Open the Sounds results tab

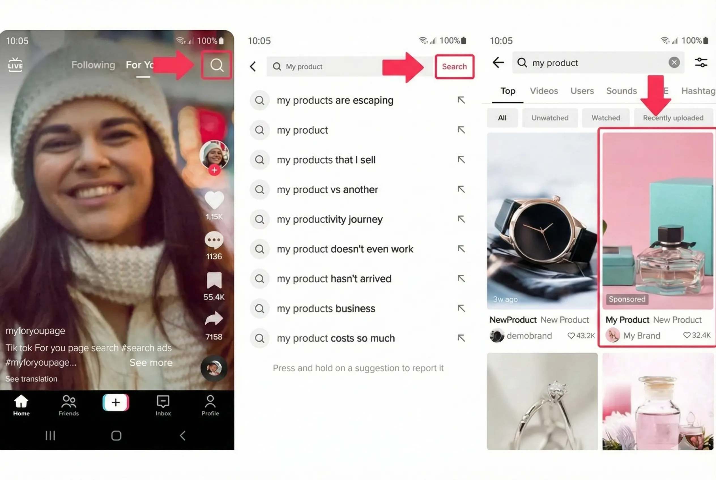[x=621, y=91]
